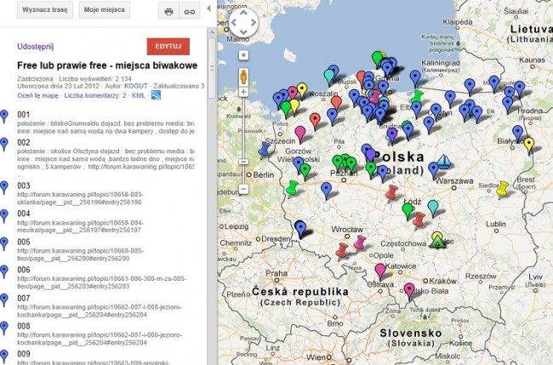
Task: Open list entry titled 004
Action: click(x=24, y=214)
